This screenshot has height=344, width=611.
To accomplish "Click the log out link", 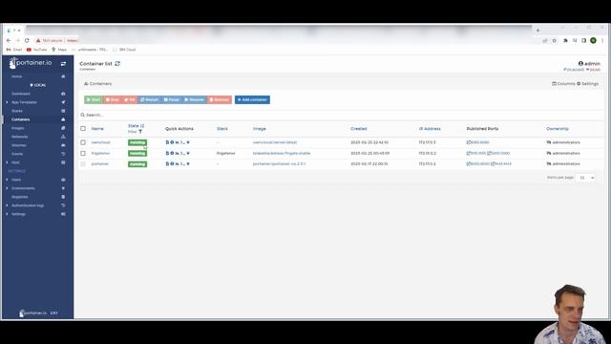I will coord(594,70).
